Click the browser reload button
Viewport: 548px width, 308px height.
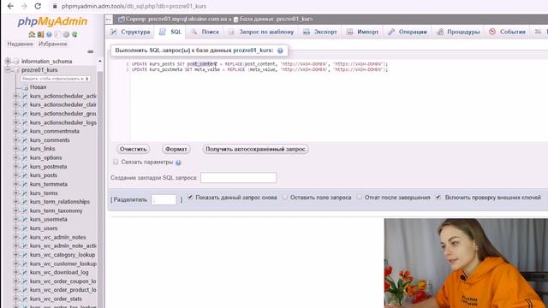[38, 6]
